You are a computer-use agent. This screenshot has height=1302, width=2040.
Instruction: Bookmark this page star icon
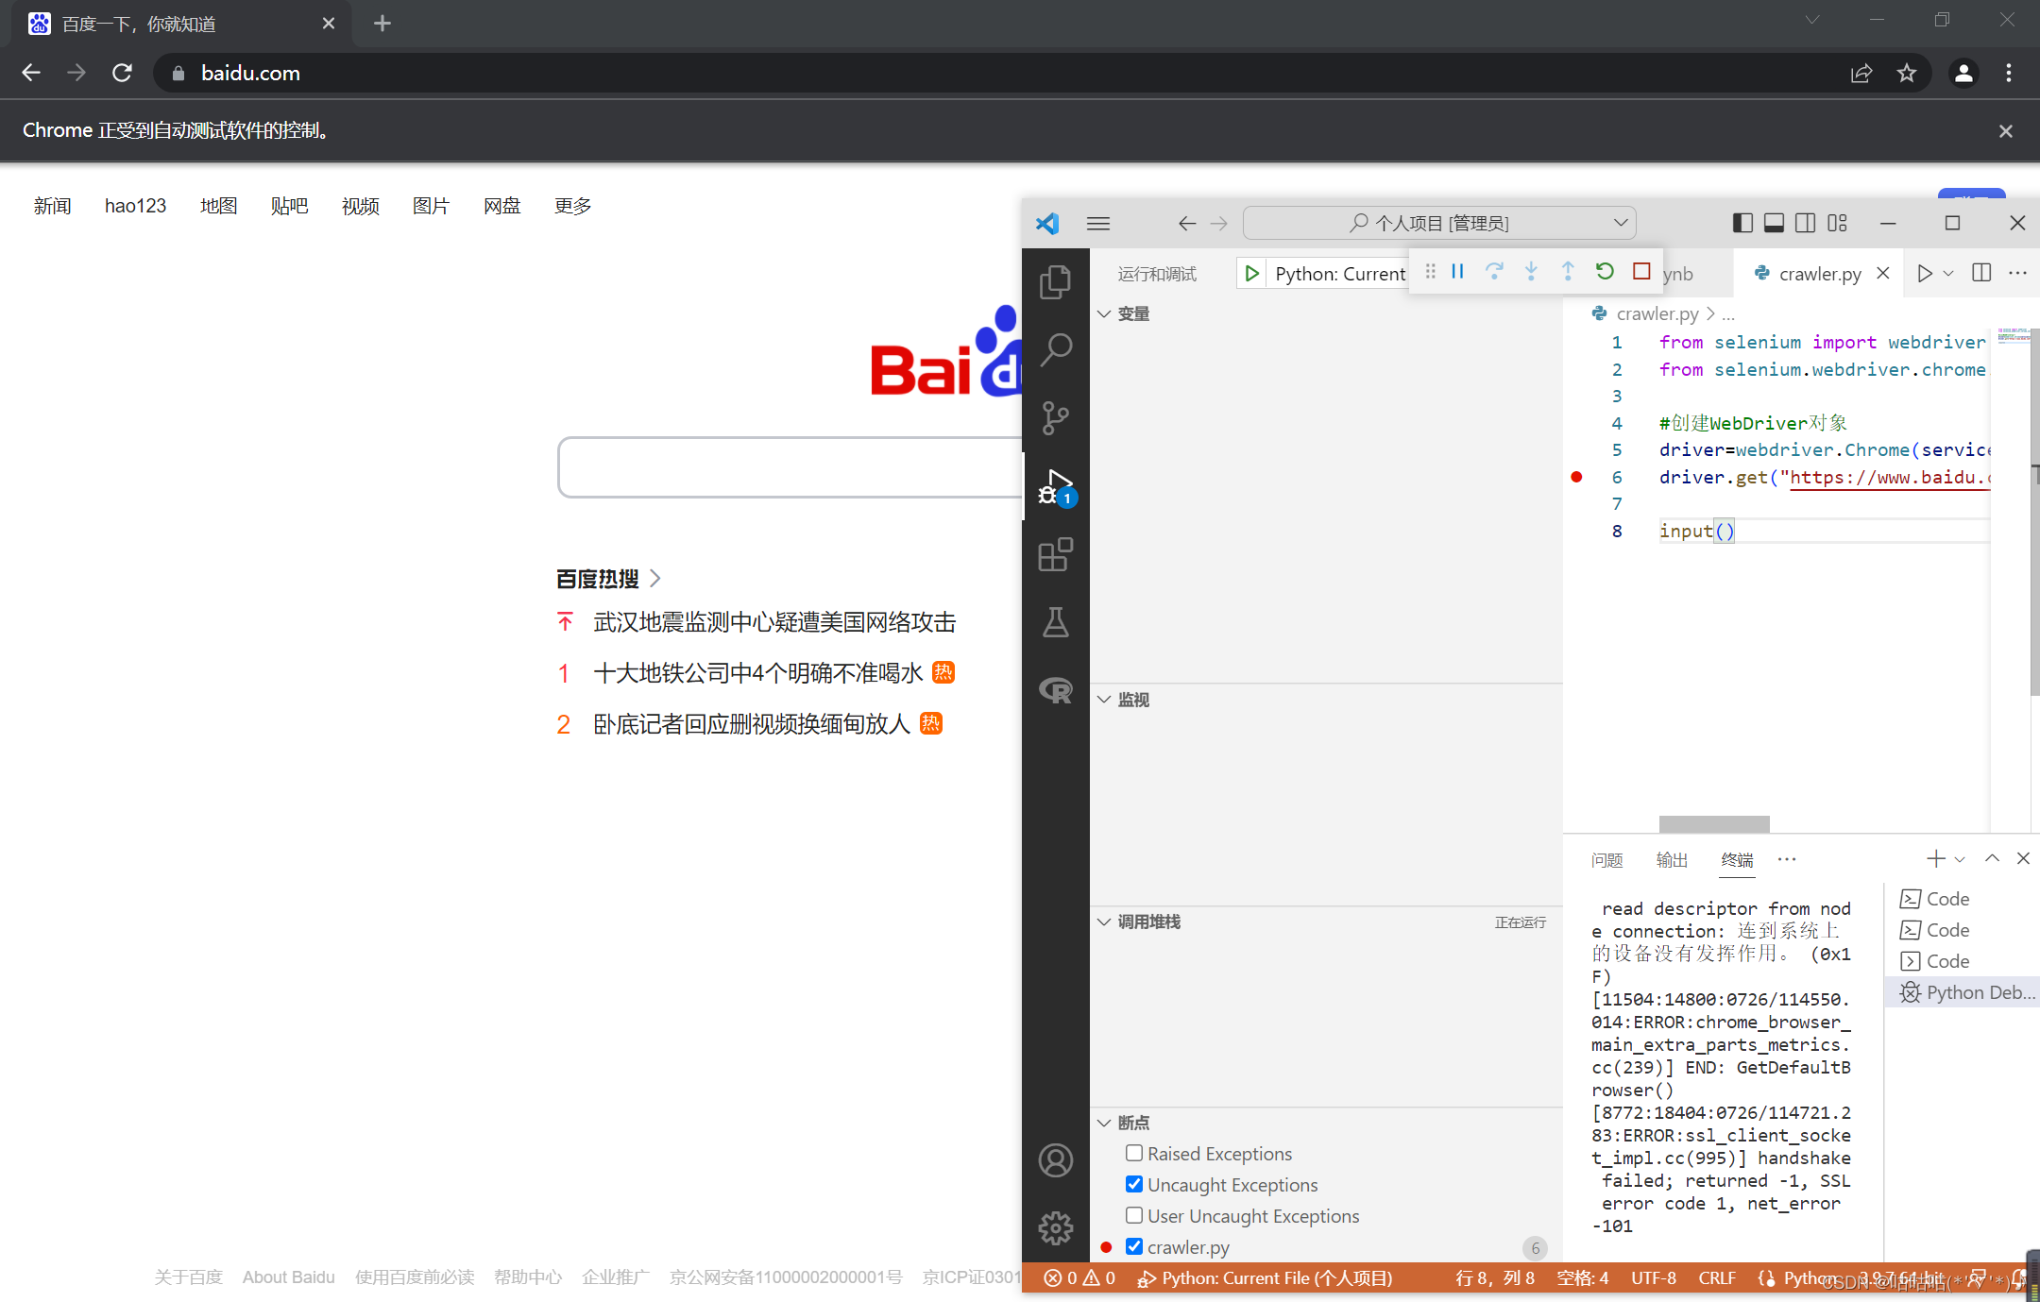pyautogui.click(x=1907, y=73)
